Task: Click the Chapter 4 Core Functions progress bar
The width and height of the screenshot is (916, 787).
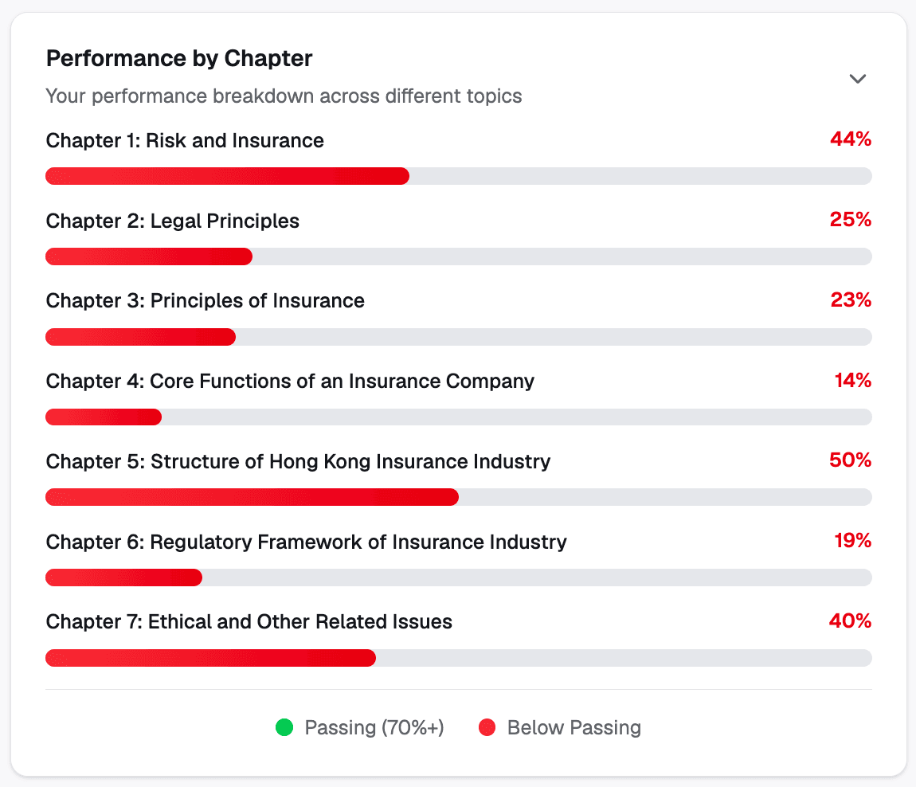Action: tap(458, 417)
